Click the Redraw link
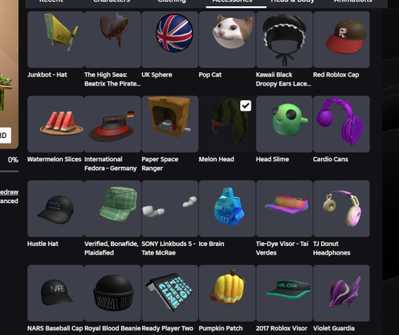The height and width of the screenshot is (335, 399). [x=9, y=192]
